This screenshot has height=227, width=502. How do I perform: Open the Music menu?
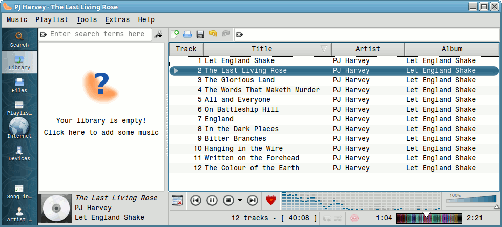tap(17, 20)
